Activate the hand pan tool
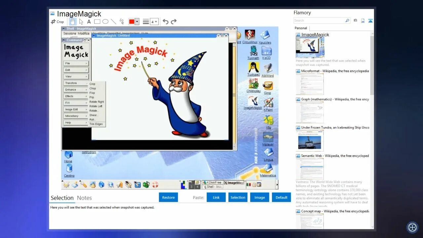Viewport: 423px width, 238px height. pos(72,22)
